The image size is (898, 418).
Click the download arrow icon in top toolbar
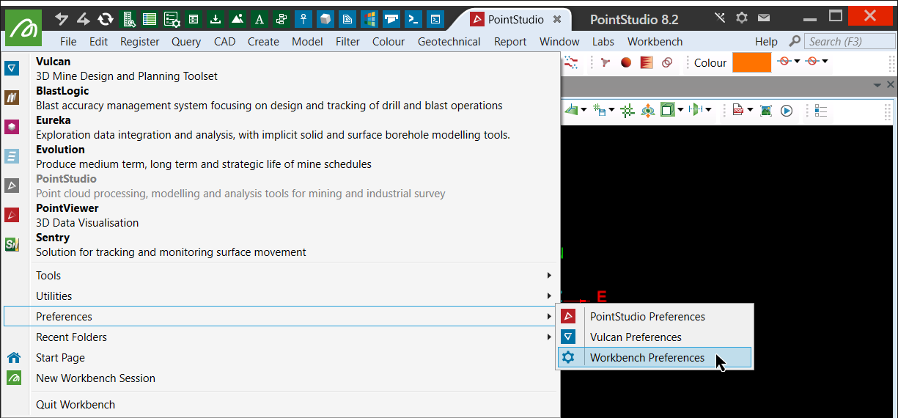point(216,19)
